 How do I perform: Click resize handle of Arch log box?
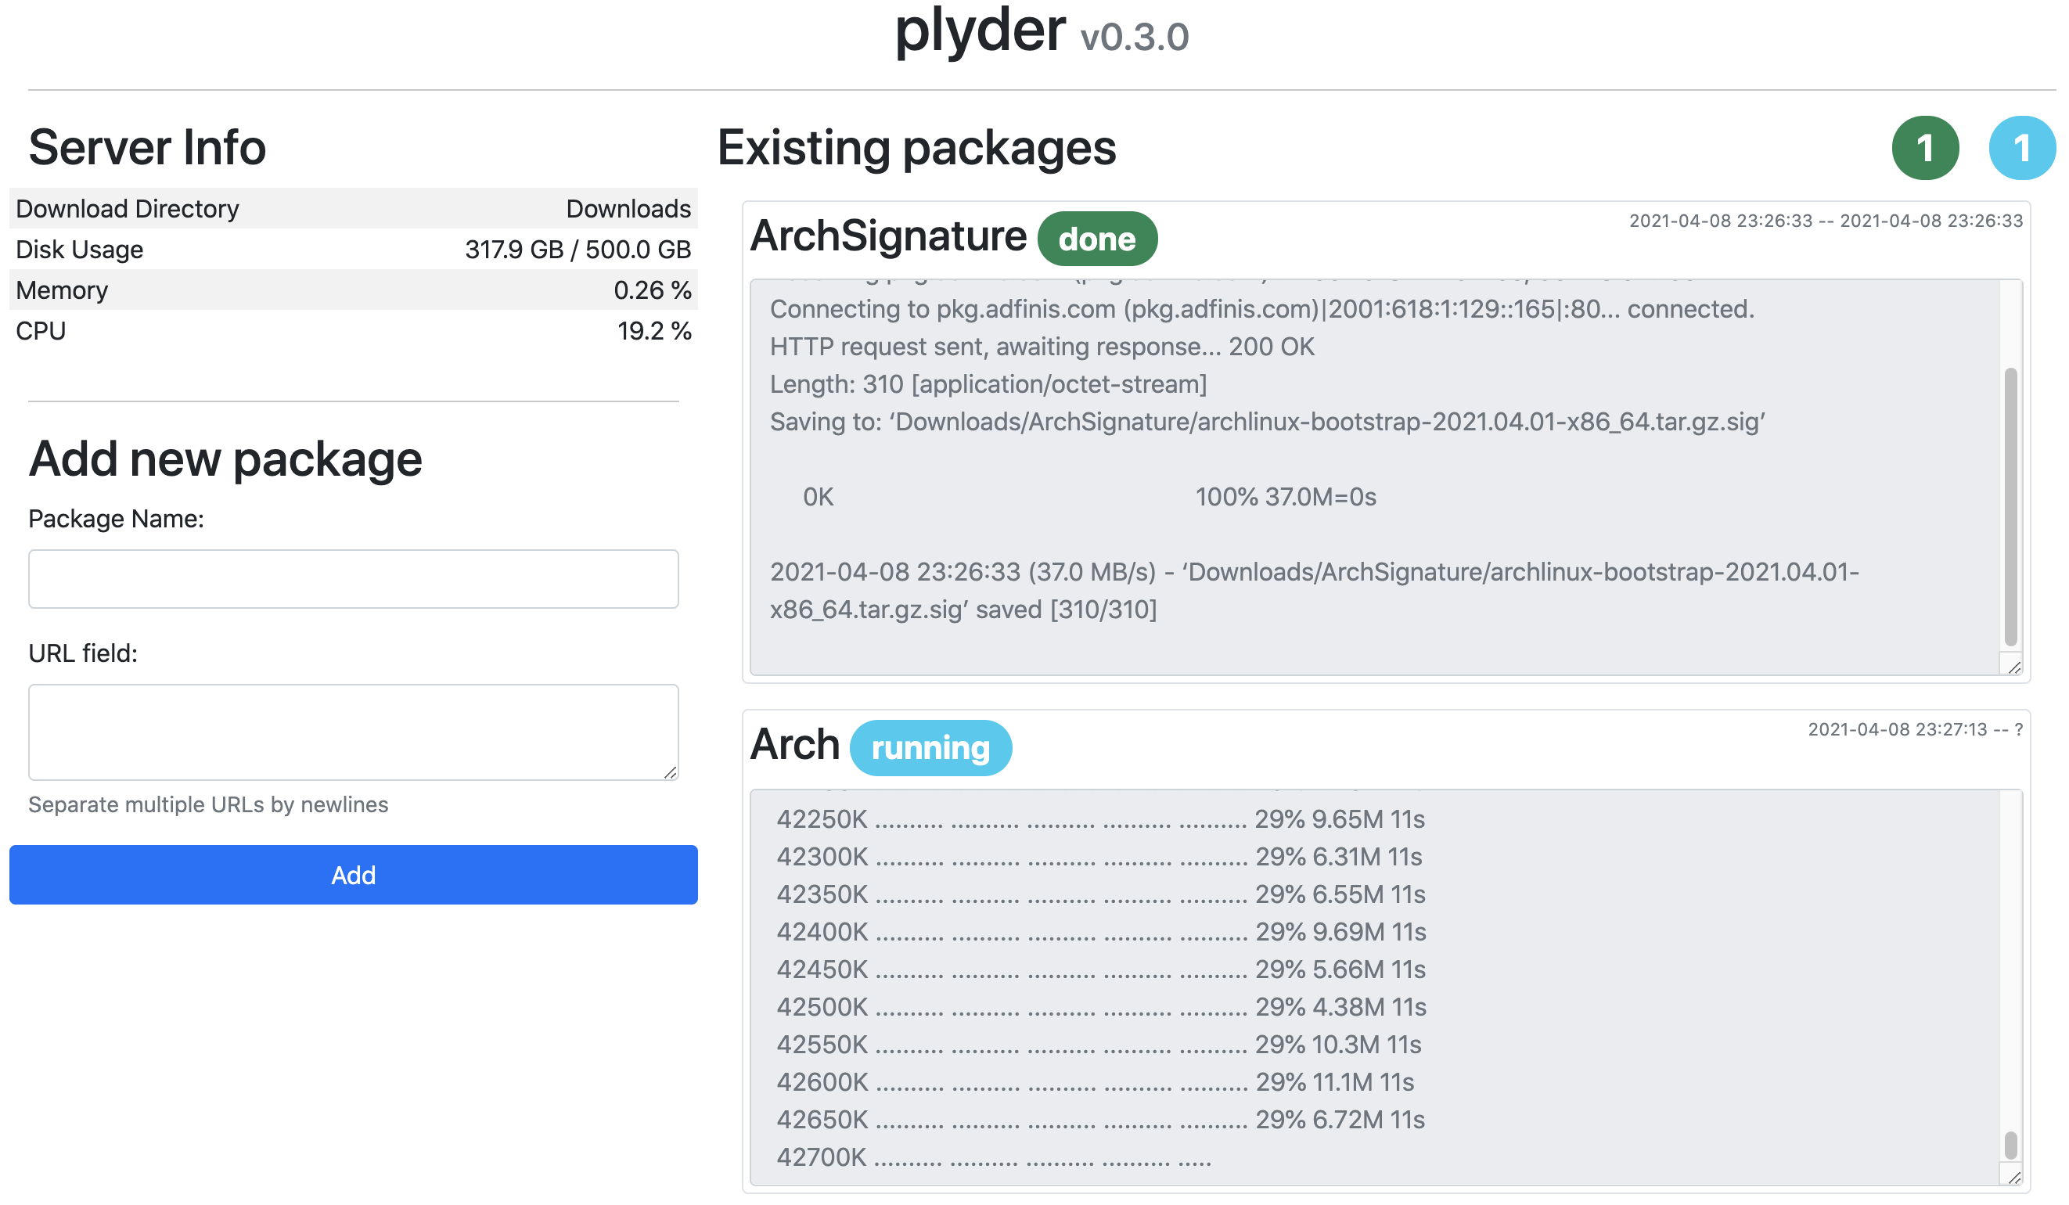tap(2014, 1177)
